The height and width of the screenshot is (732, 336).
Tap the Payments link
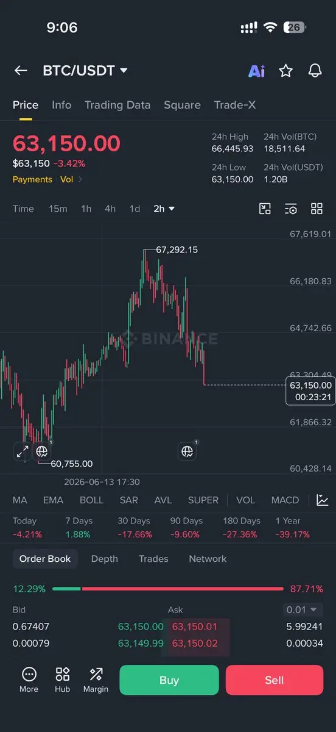(32, 179)
